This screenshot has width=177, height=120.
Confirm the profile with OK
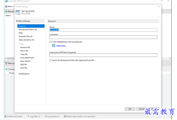130,109
